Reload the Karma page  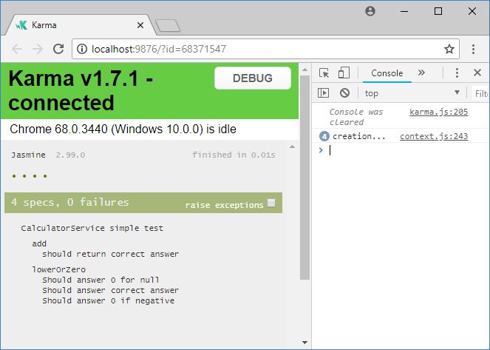click(x=58, y=49)
